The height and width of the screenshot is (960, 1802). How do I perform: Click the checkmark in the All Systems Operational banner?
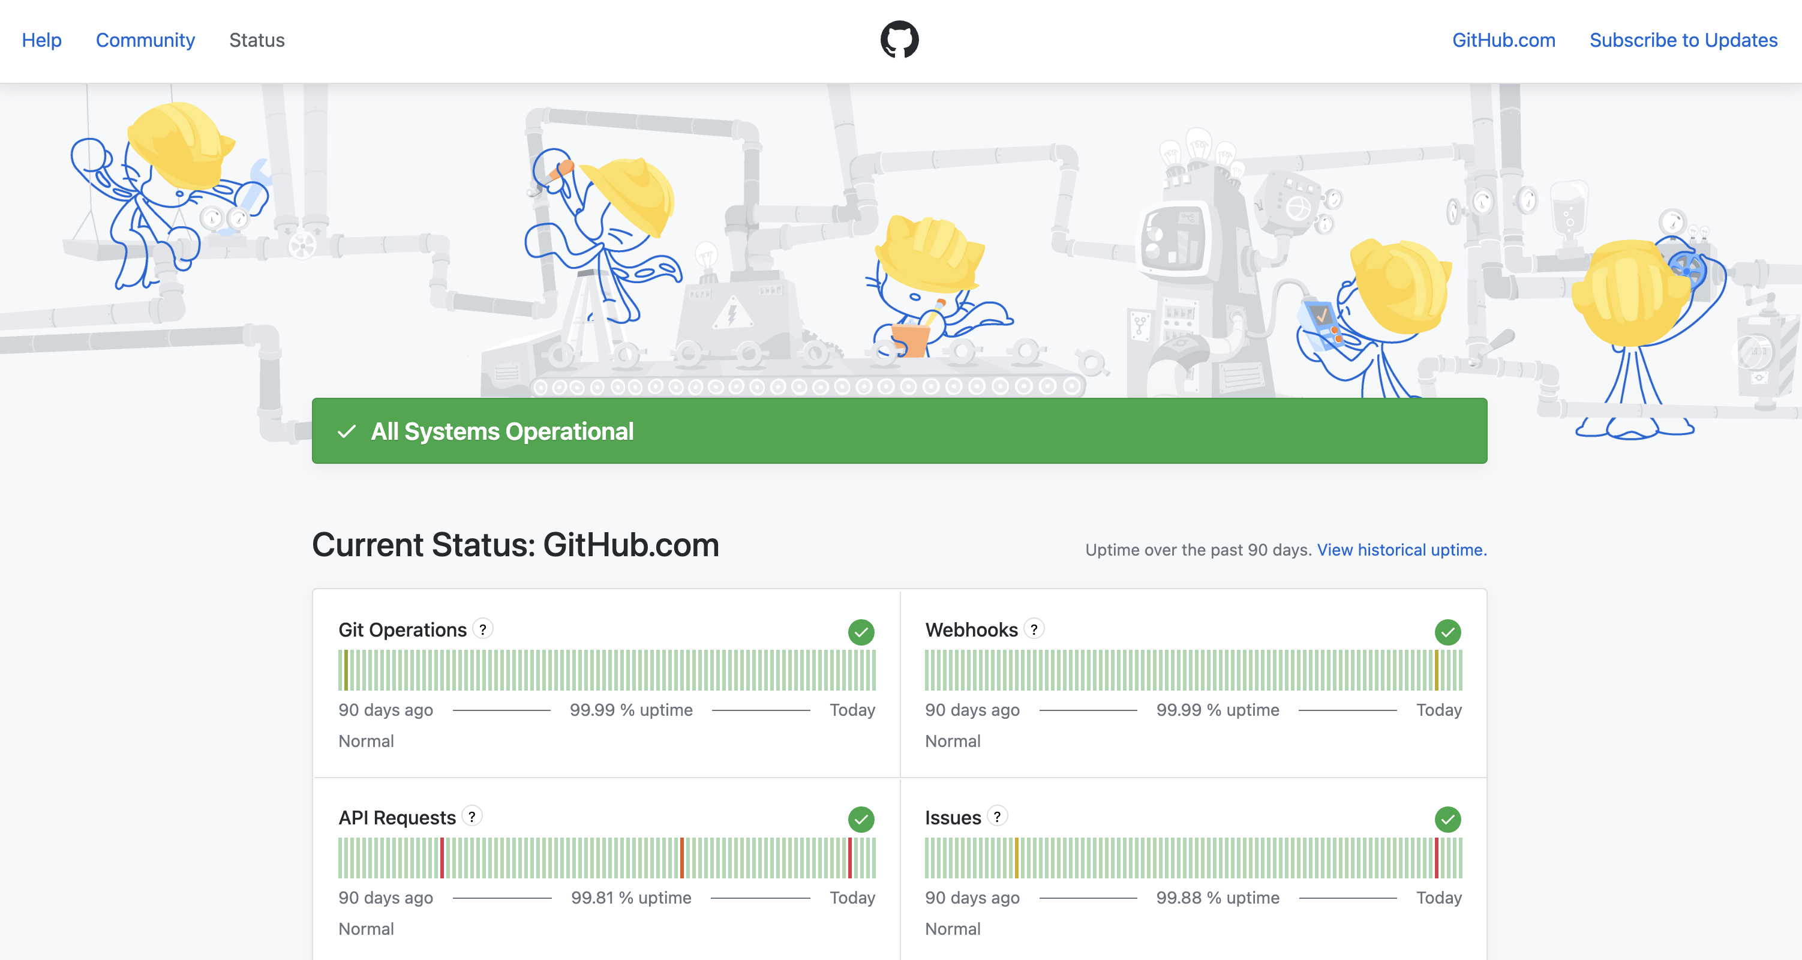347,432
